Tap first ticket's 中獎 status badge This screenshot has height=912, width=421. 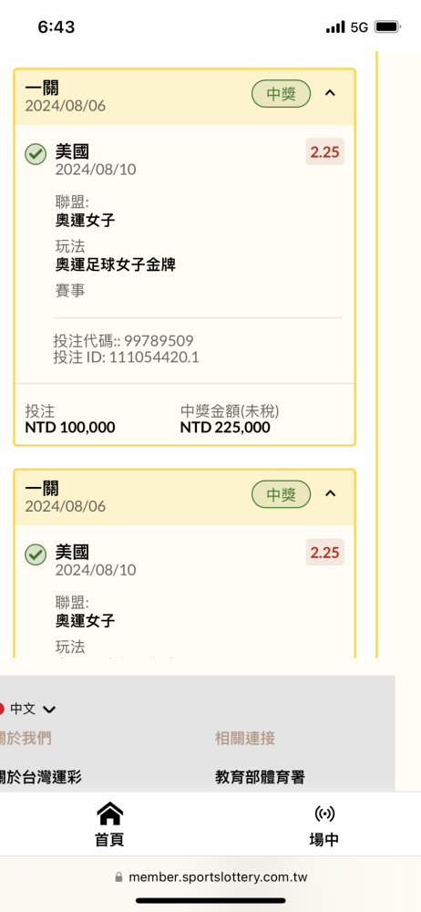281,94
